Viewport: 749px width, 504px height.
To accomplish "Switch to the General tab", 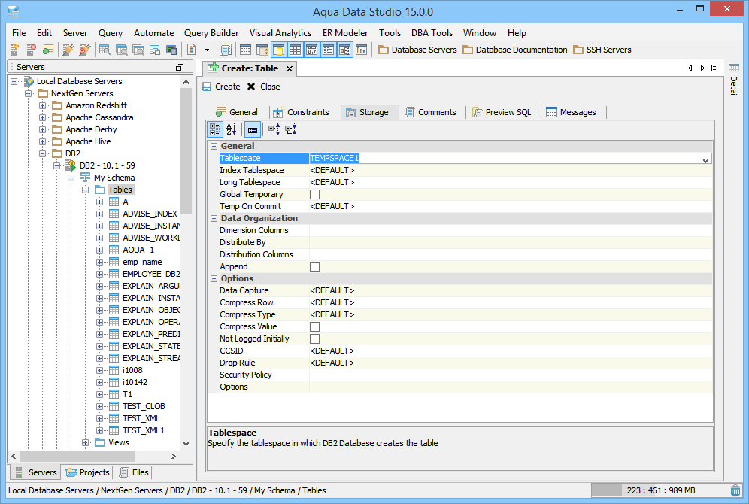I will 237,112.
